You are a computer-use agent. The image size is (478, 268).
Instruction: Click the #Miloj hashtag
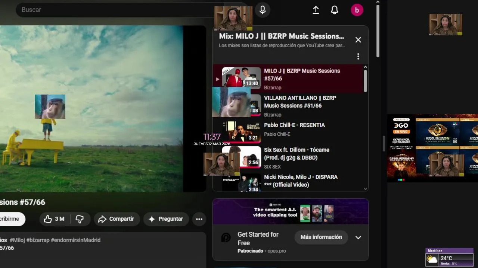click(17, 240)
